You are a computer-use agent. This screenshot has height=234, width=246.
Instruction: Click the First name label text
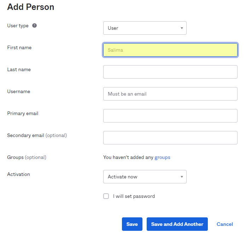click(x=19, y=47)
